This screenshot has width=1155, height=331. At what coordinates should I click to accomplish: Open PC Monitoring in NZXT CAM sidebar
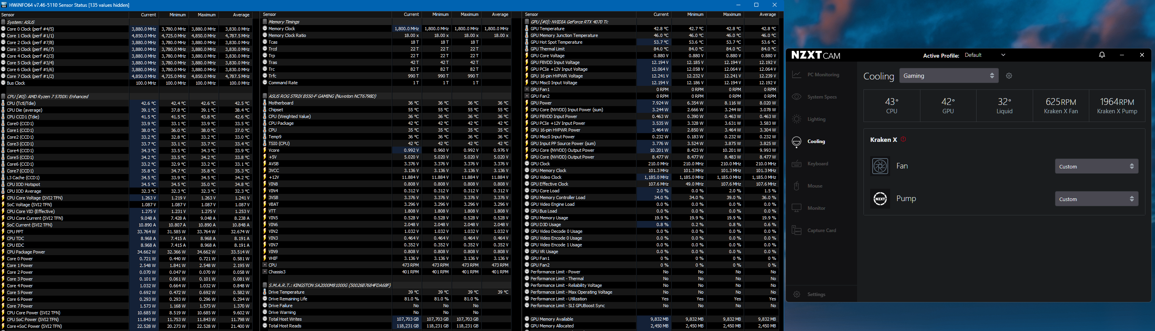pos(816,75)
